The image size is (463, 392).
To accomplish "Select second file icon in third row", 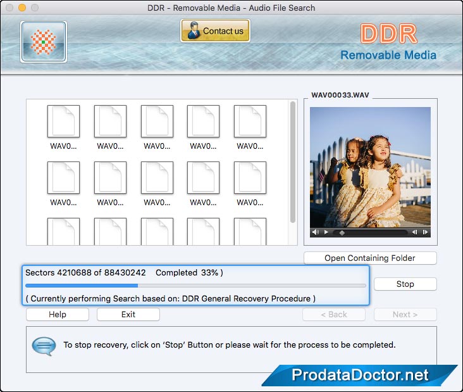I will pyautogui.click(x=110, y=232).
